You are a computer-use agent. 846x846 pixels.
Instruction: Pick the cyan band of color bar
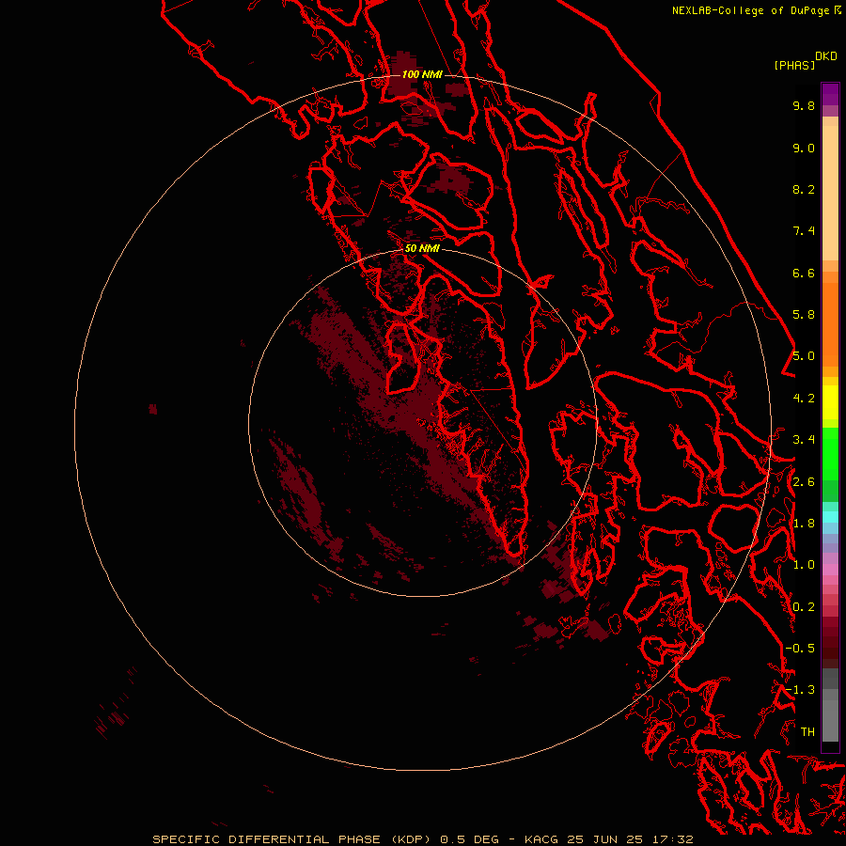830,517
